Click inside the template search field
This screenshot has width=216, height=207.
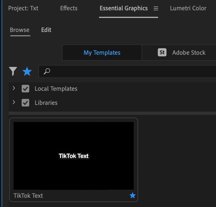tap(130, 72)
